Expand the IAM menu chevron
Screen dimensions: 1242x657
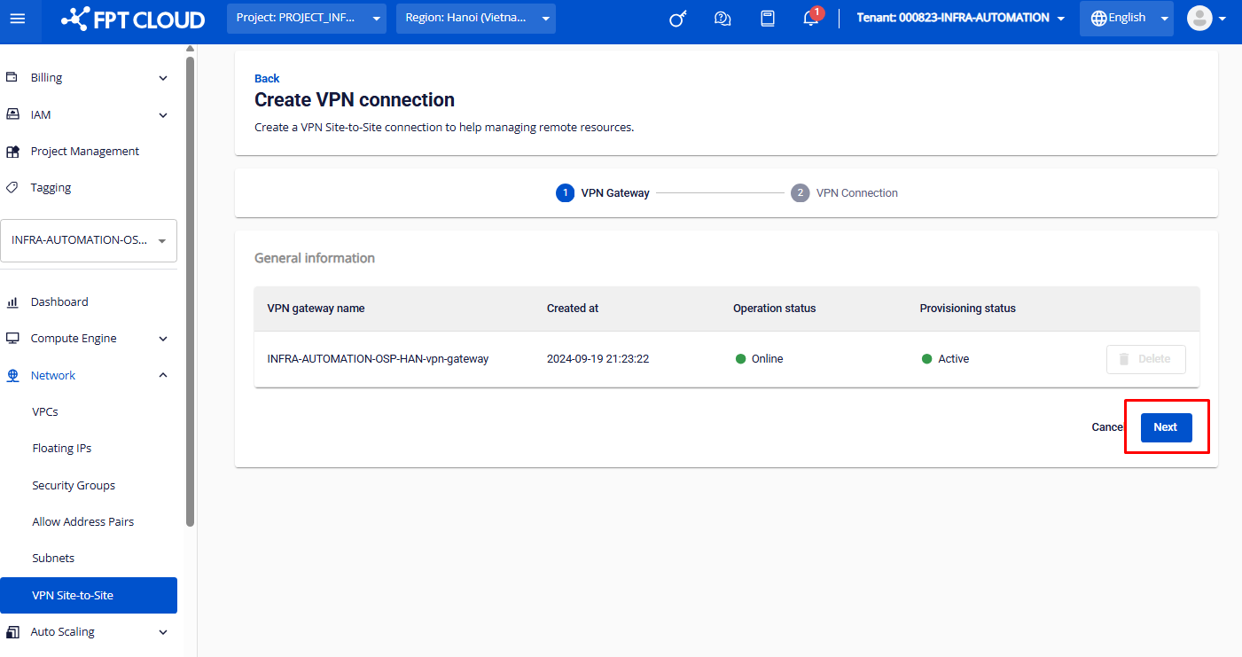coord(163,115)
